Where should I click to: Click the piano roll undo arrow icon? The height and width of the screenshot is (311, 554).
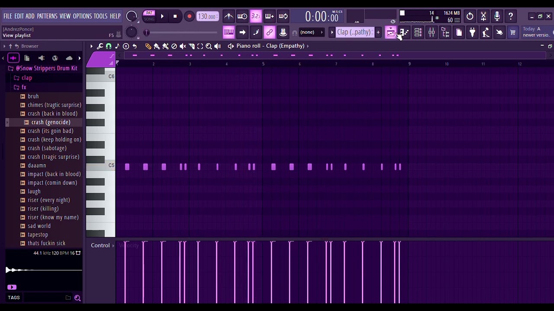pos(135,46)
